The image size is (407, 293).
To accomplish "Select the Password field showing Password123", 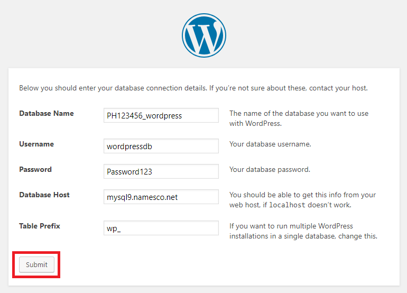I will pyautogui.click(x=161, y=171).
